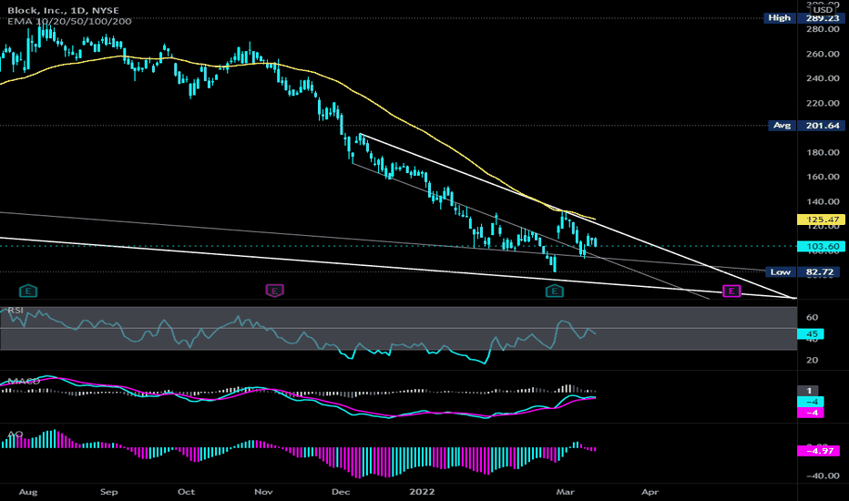The height and width of the screenshot is (501, 849).
Task: Click the High 289.23 price label
Action: point(803,18)
